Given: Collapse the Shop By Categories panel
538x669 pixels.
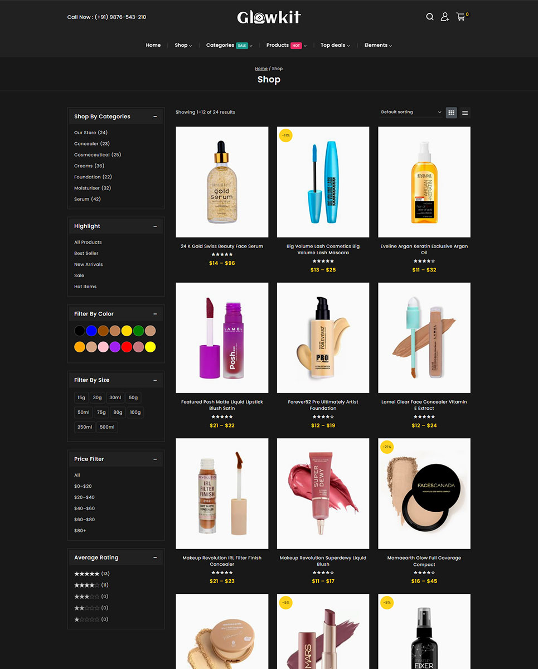Looking at the screenshot, I should click(x=155, y=117).
